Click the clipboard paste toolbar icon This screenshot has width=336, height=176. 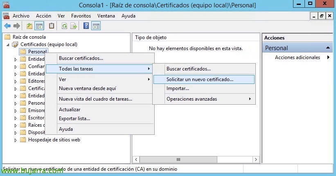52,26
